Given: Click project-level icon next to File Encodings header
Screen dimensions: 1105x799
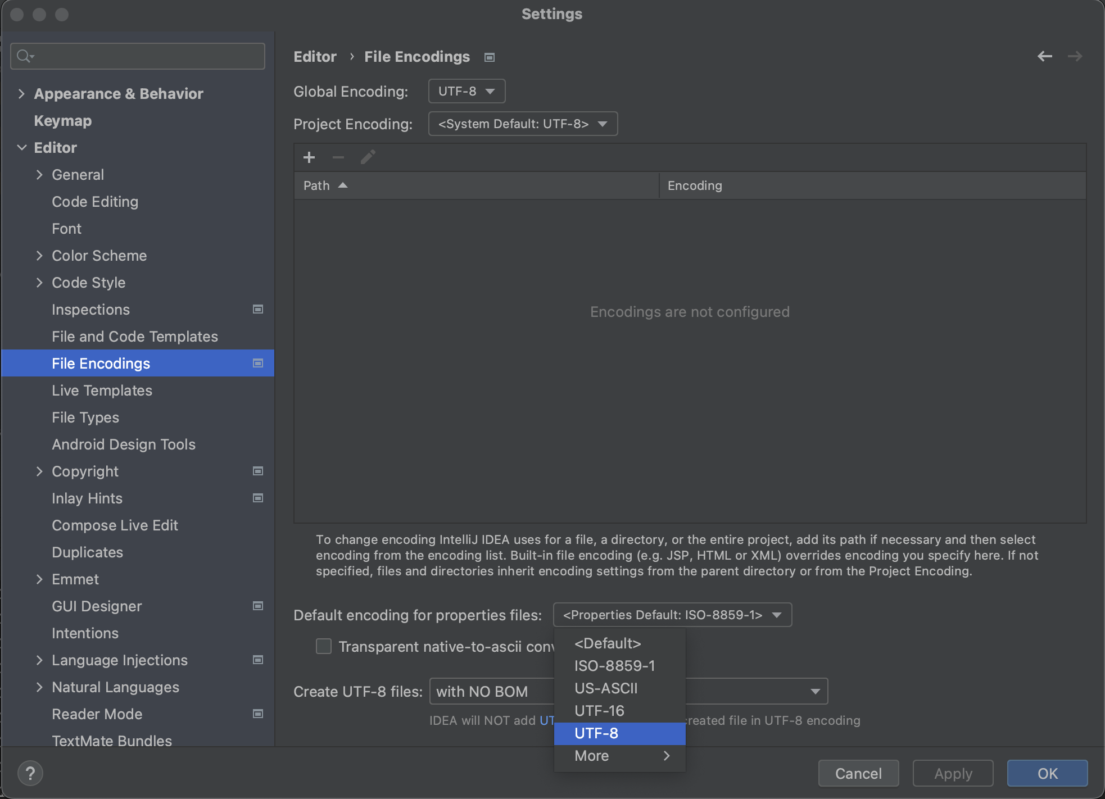Looking at the screenshot, I should (490, 57).
